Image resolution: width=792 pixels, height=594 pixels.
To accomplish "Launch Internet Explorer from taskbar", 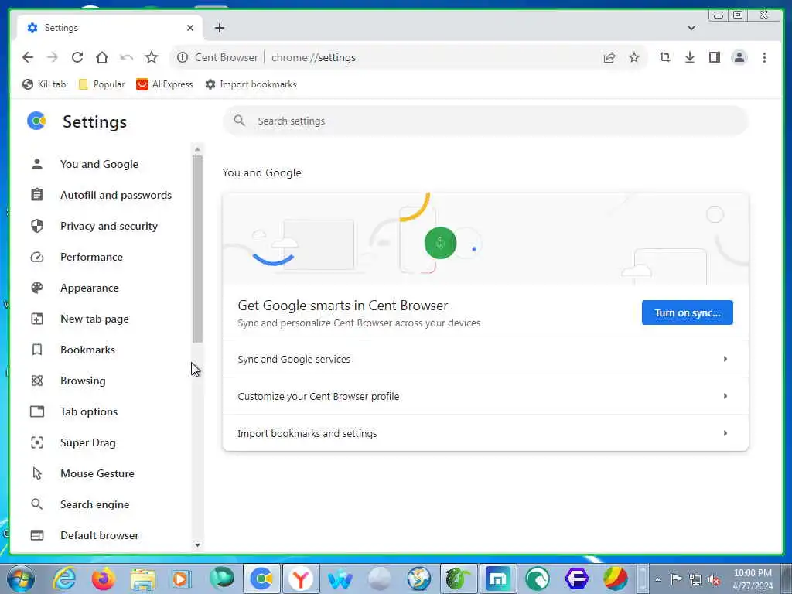I will click(x=65, y=579).
